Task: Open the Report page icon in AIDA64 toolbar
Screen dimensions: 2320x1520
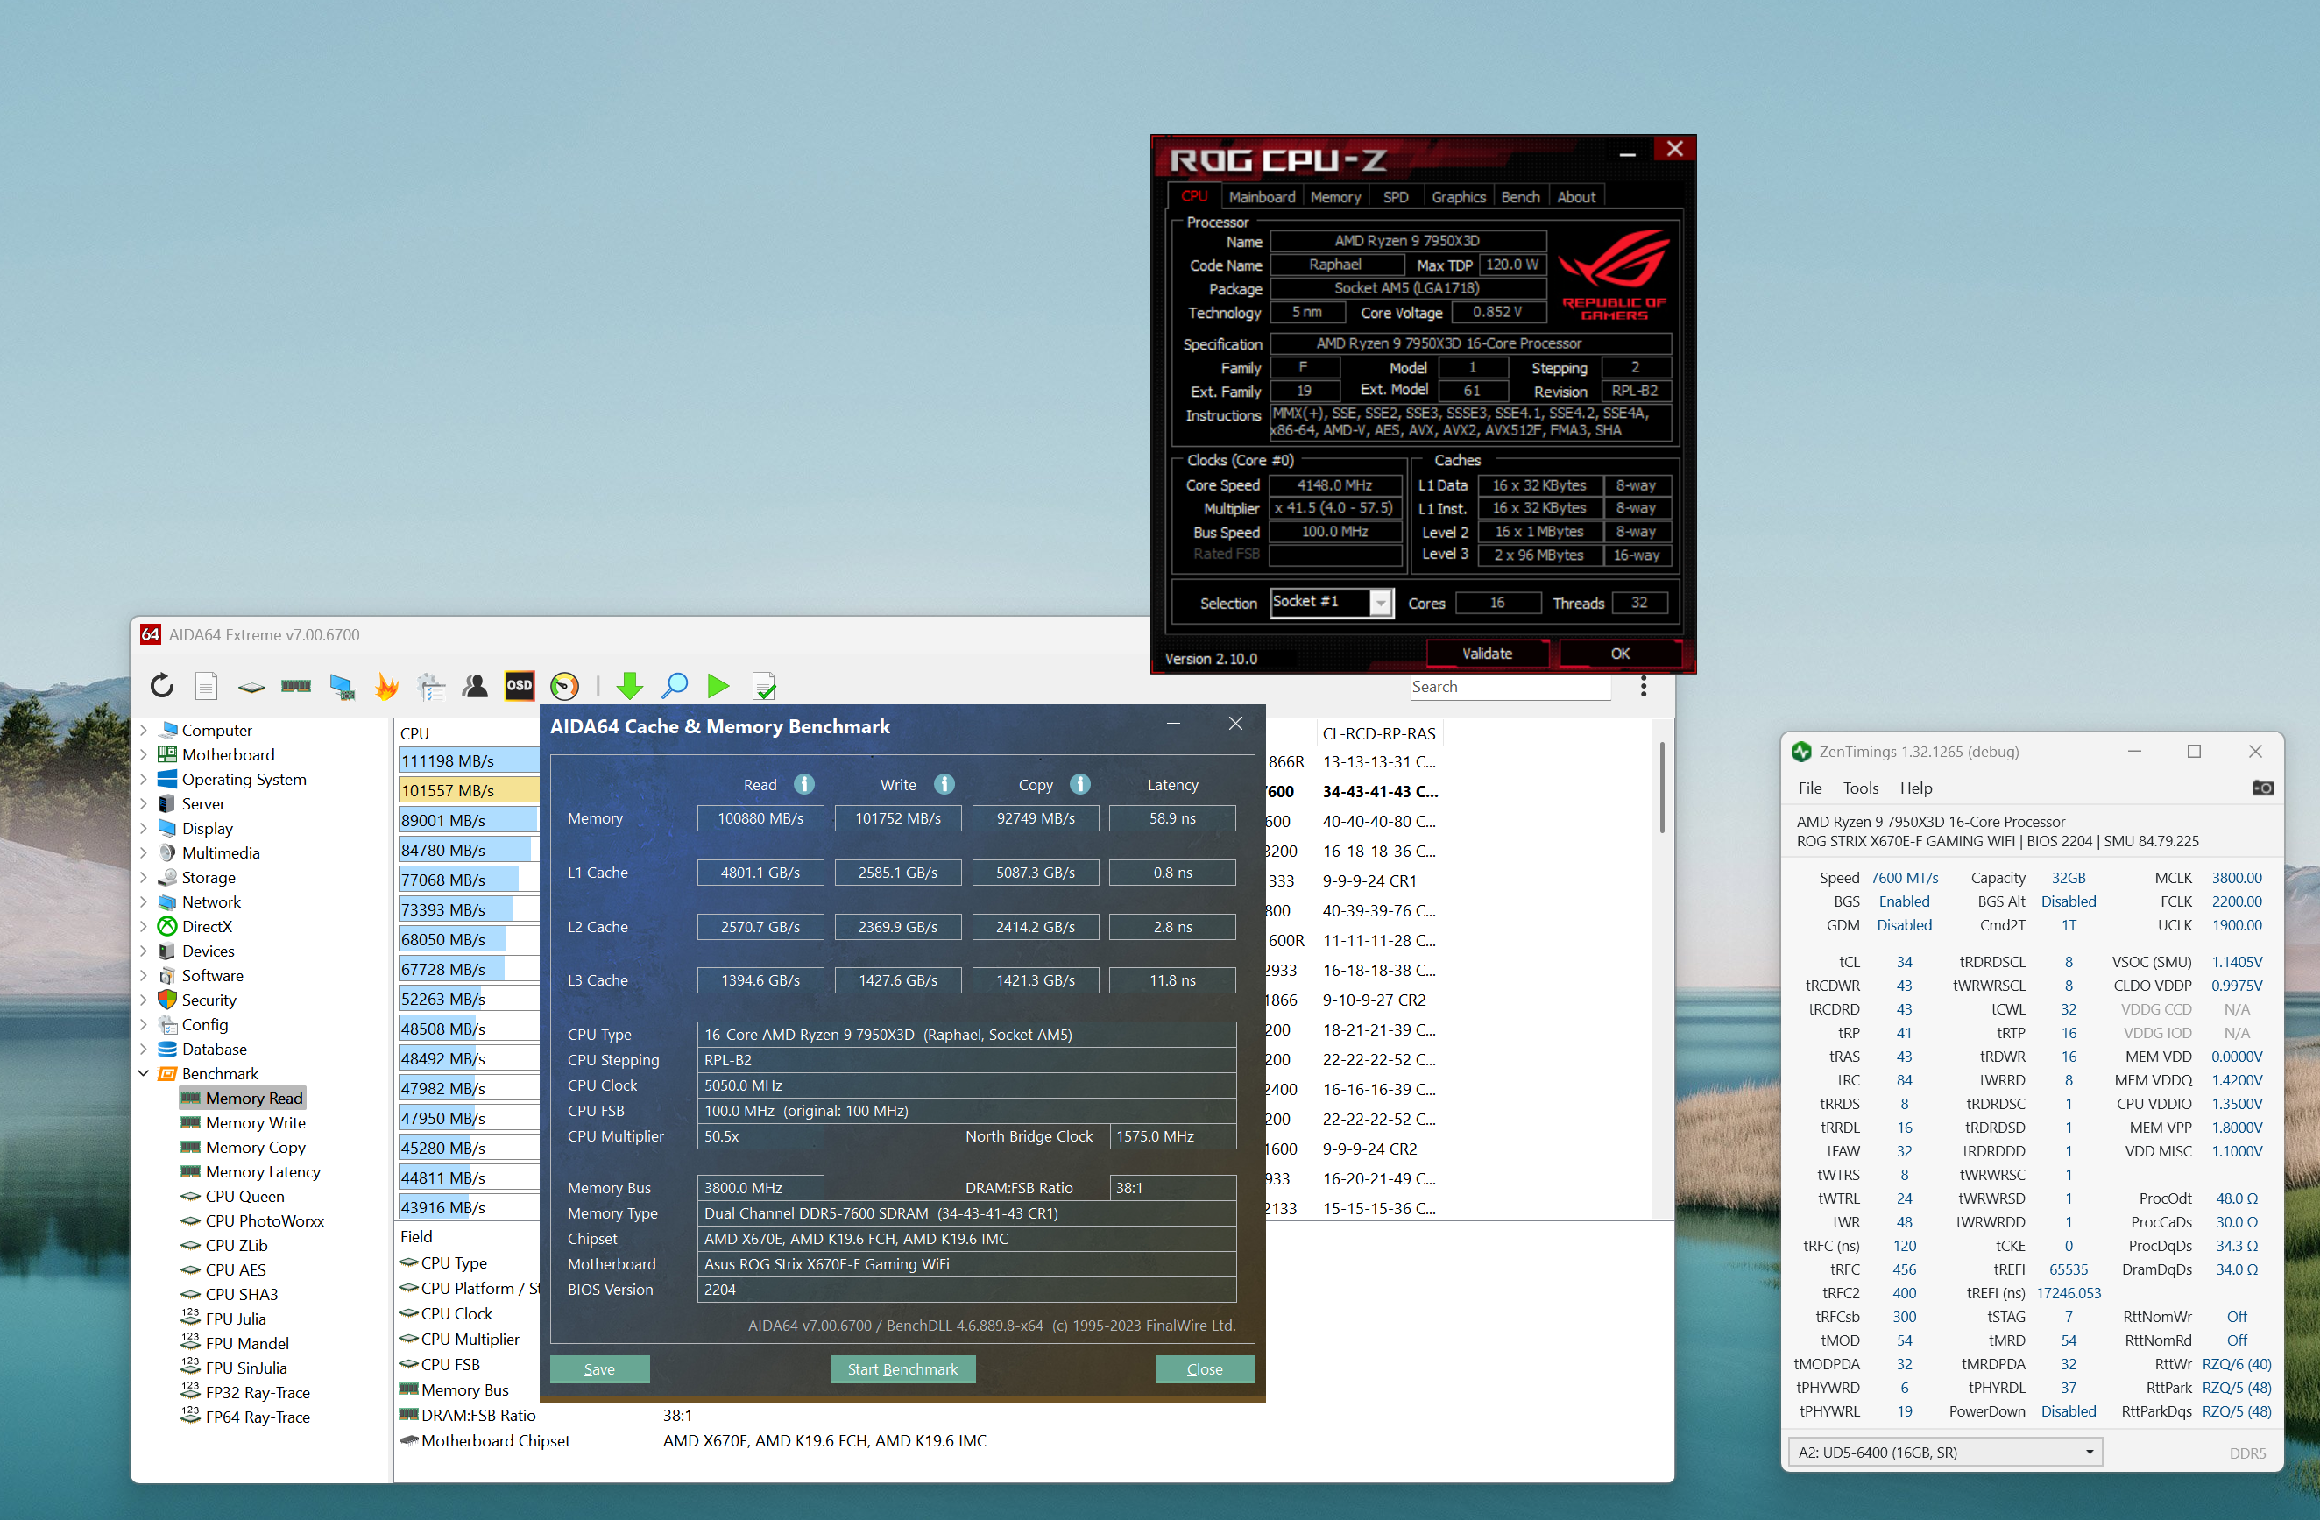Action: pos(207,686)
